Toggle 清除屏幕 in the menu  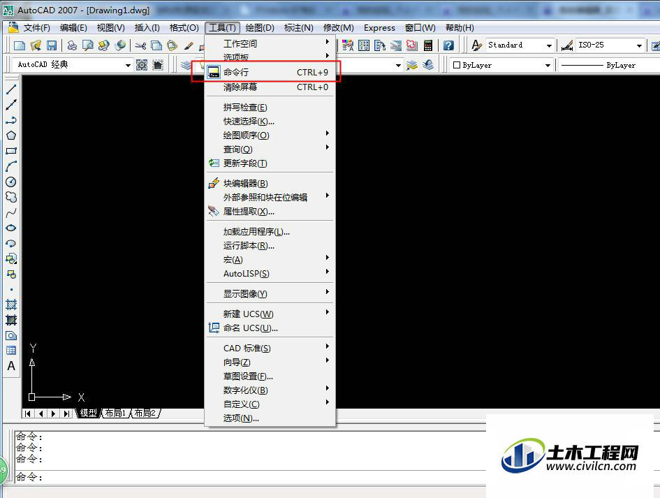pos(270,87)
